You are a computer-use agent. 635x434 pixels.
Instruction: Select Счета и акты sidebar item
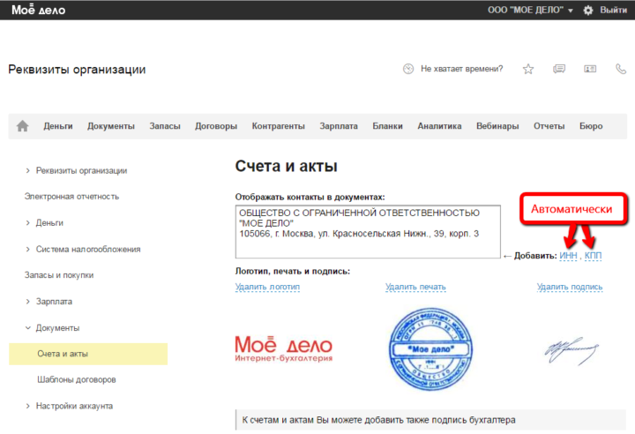tap(88, 354)
